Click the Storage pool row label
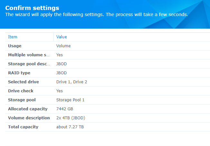 coord(22,100)
